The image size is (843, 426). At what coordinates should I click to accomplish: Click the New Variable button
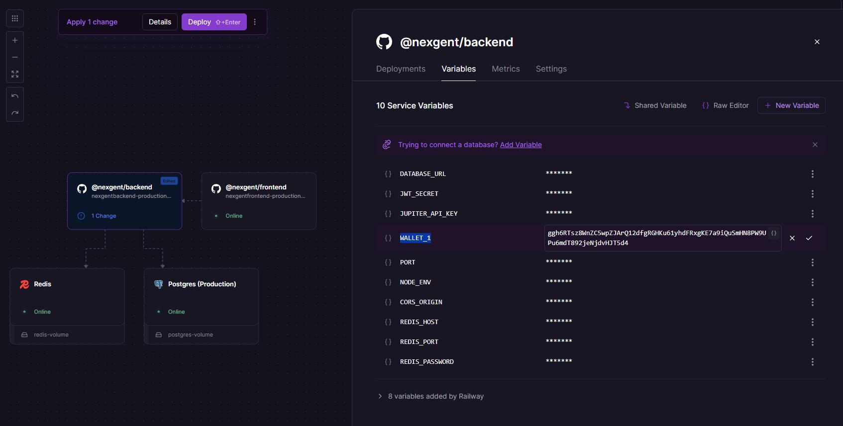click(791, 105)
